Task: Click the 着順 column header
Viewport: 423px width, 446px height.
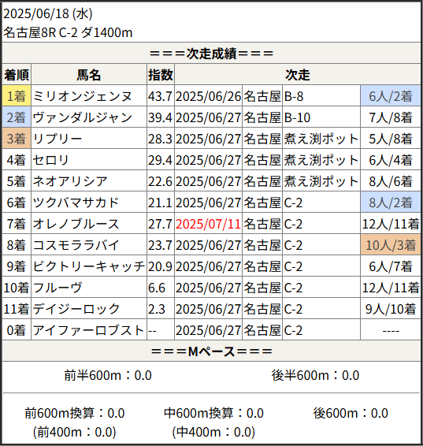Action: [17, 75]
